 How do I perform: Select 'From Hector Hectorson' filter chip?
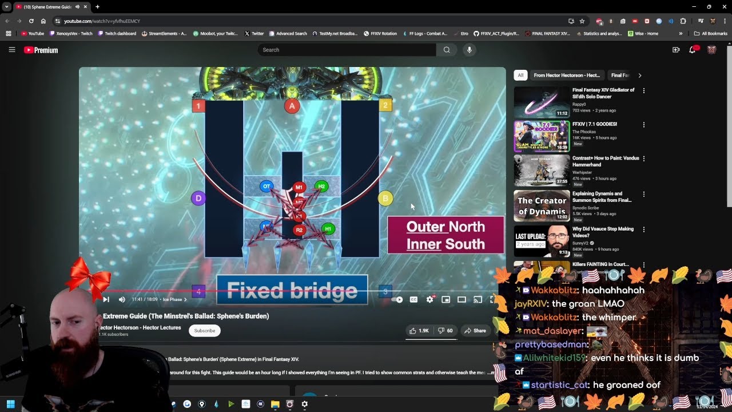pos(567,75)
